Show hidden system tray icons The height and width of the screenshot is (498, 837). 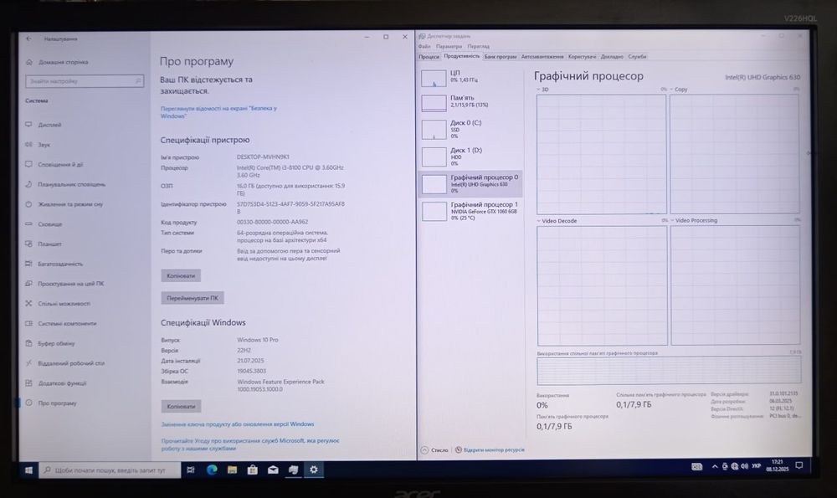point(715,467)
